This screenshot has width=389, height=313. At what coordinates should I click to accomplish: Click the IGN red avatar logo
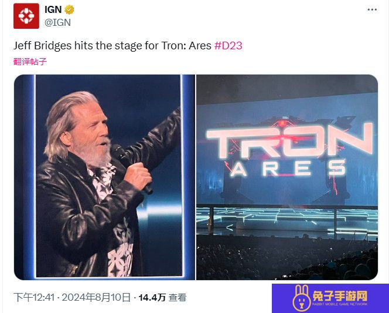tap(26, 16)
